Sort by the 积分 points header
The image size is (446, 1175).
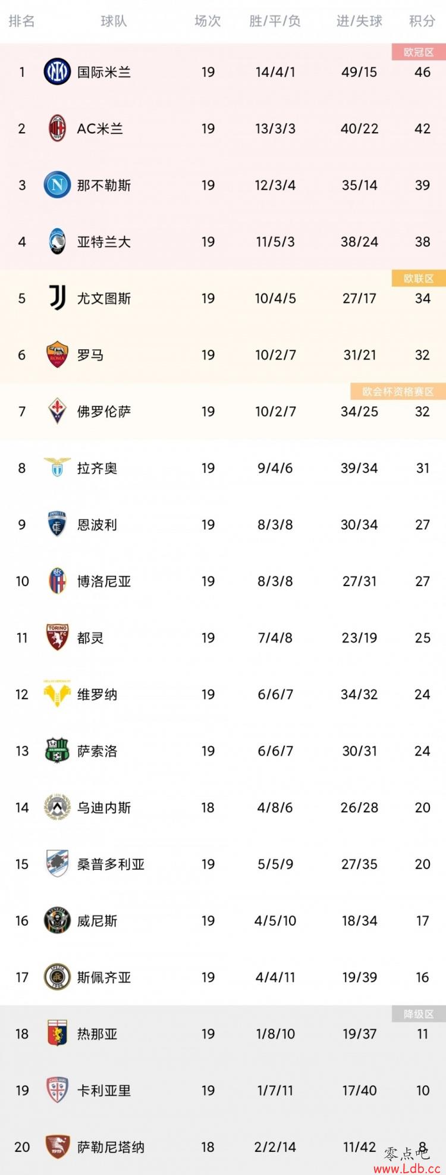click(x=422, y=21)
